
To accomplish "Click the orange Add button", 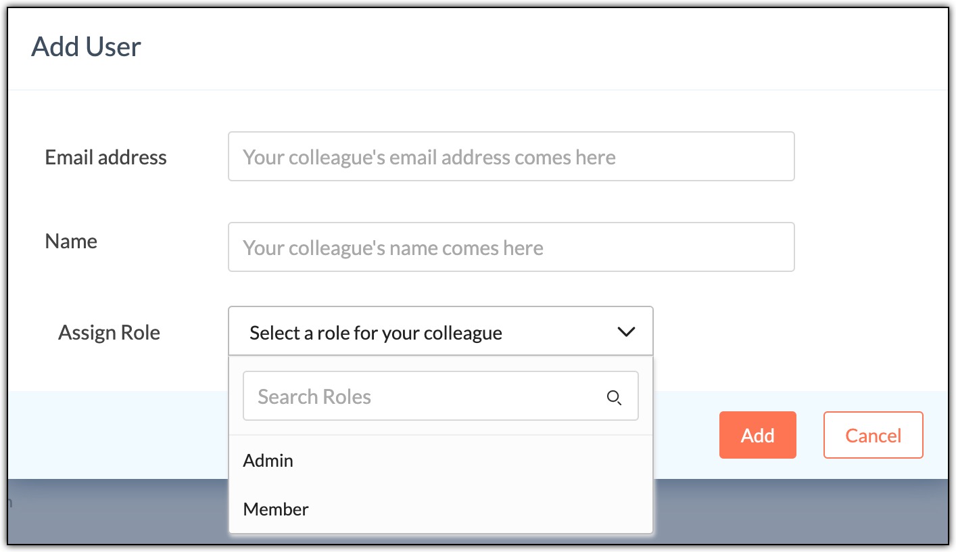I will (757, 435).
